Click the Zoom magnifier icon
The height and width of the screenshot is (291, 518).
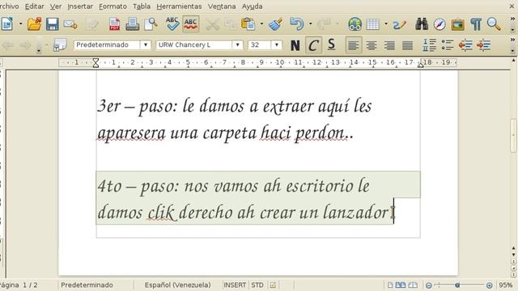point(494,24)
